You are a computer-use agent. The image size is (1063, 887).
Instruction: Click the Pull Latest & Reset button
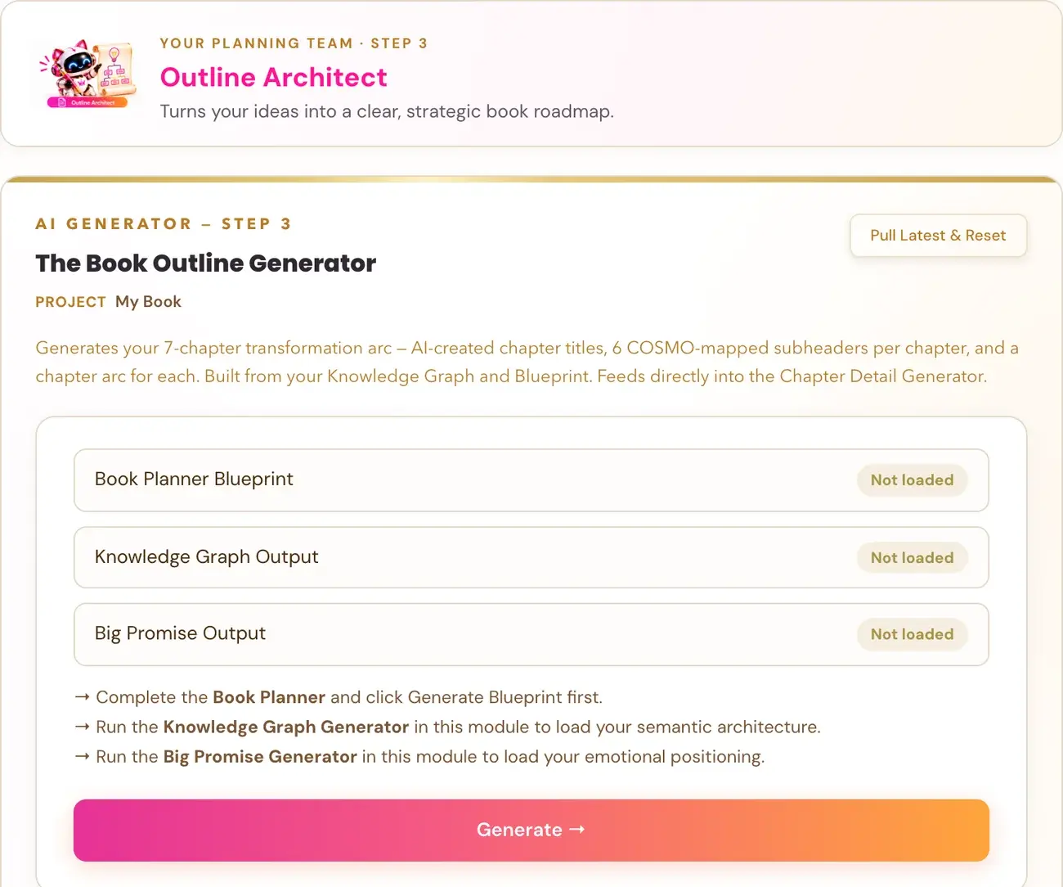pyautogui.click(x=938, y=236)
